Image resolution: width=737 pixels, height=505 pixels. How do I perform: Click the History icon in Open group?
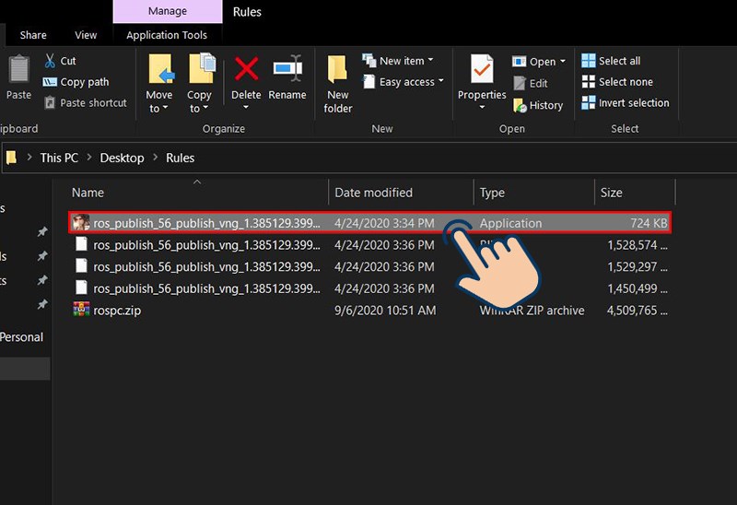click(520, 106)
